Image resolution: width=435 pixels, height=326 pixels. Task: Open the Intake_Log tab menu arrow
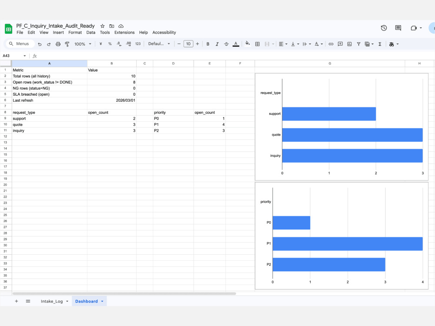tap(67, 301)
